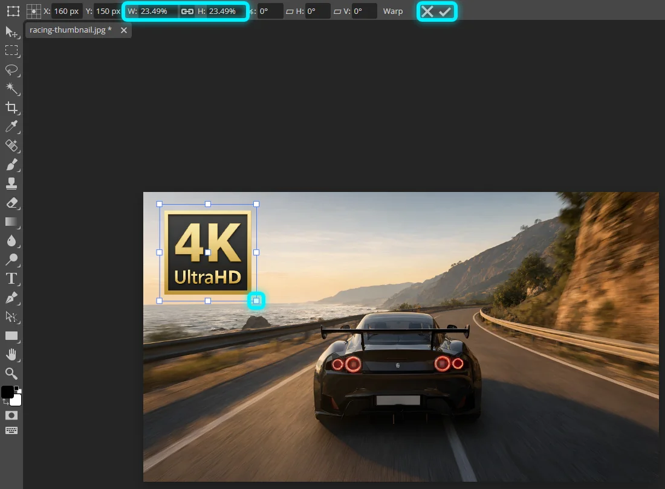Open the foreground color picker
This screenshot has width=665, height=489.
(x=7, y=392)
